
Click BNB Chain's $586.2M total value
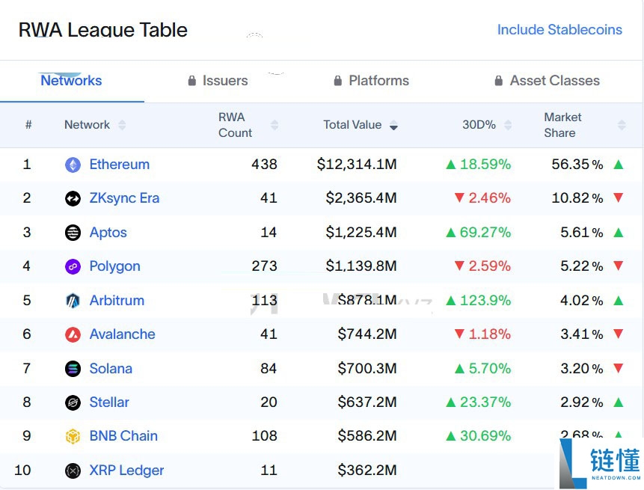pyautogui.click(x=367, y=436)
